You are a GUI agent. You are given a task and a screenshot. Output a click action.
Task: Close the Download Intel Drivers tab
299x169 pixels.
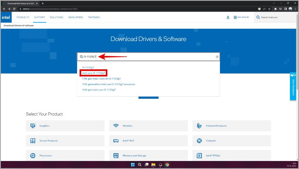coord(37,3)
